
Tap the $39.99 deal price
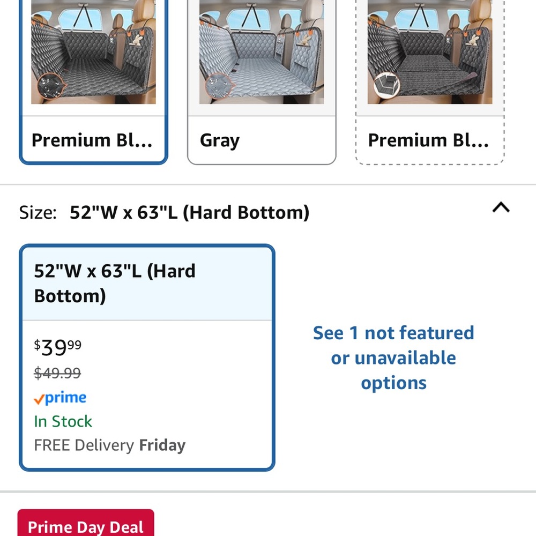pos(58,348)
